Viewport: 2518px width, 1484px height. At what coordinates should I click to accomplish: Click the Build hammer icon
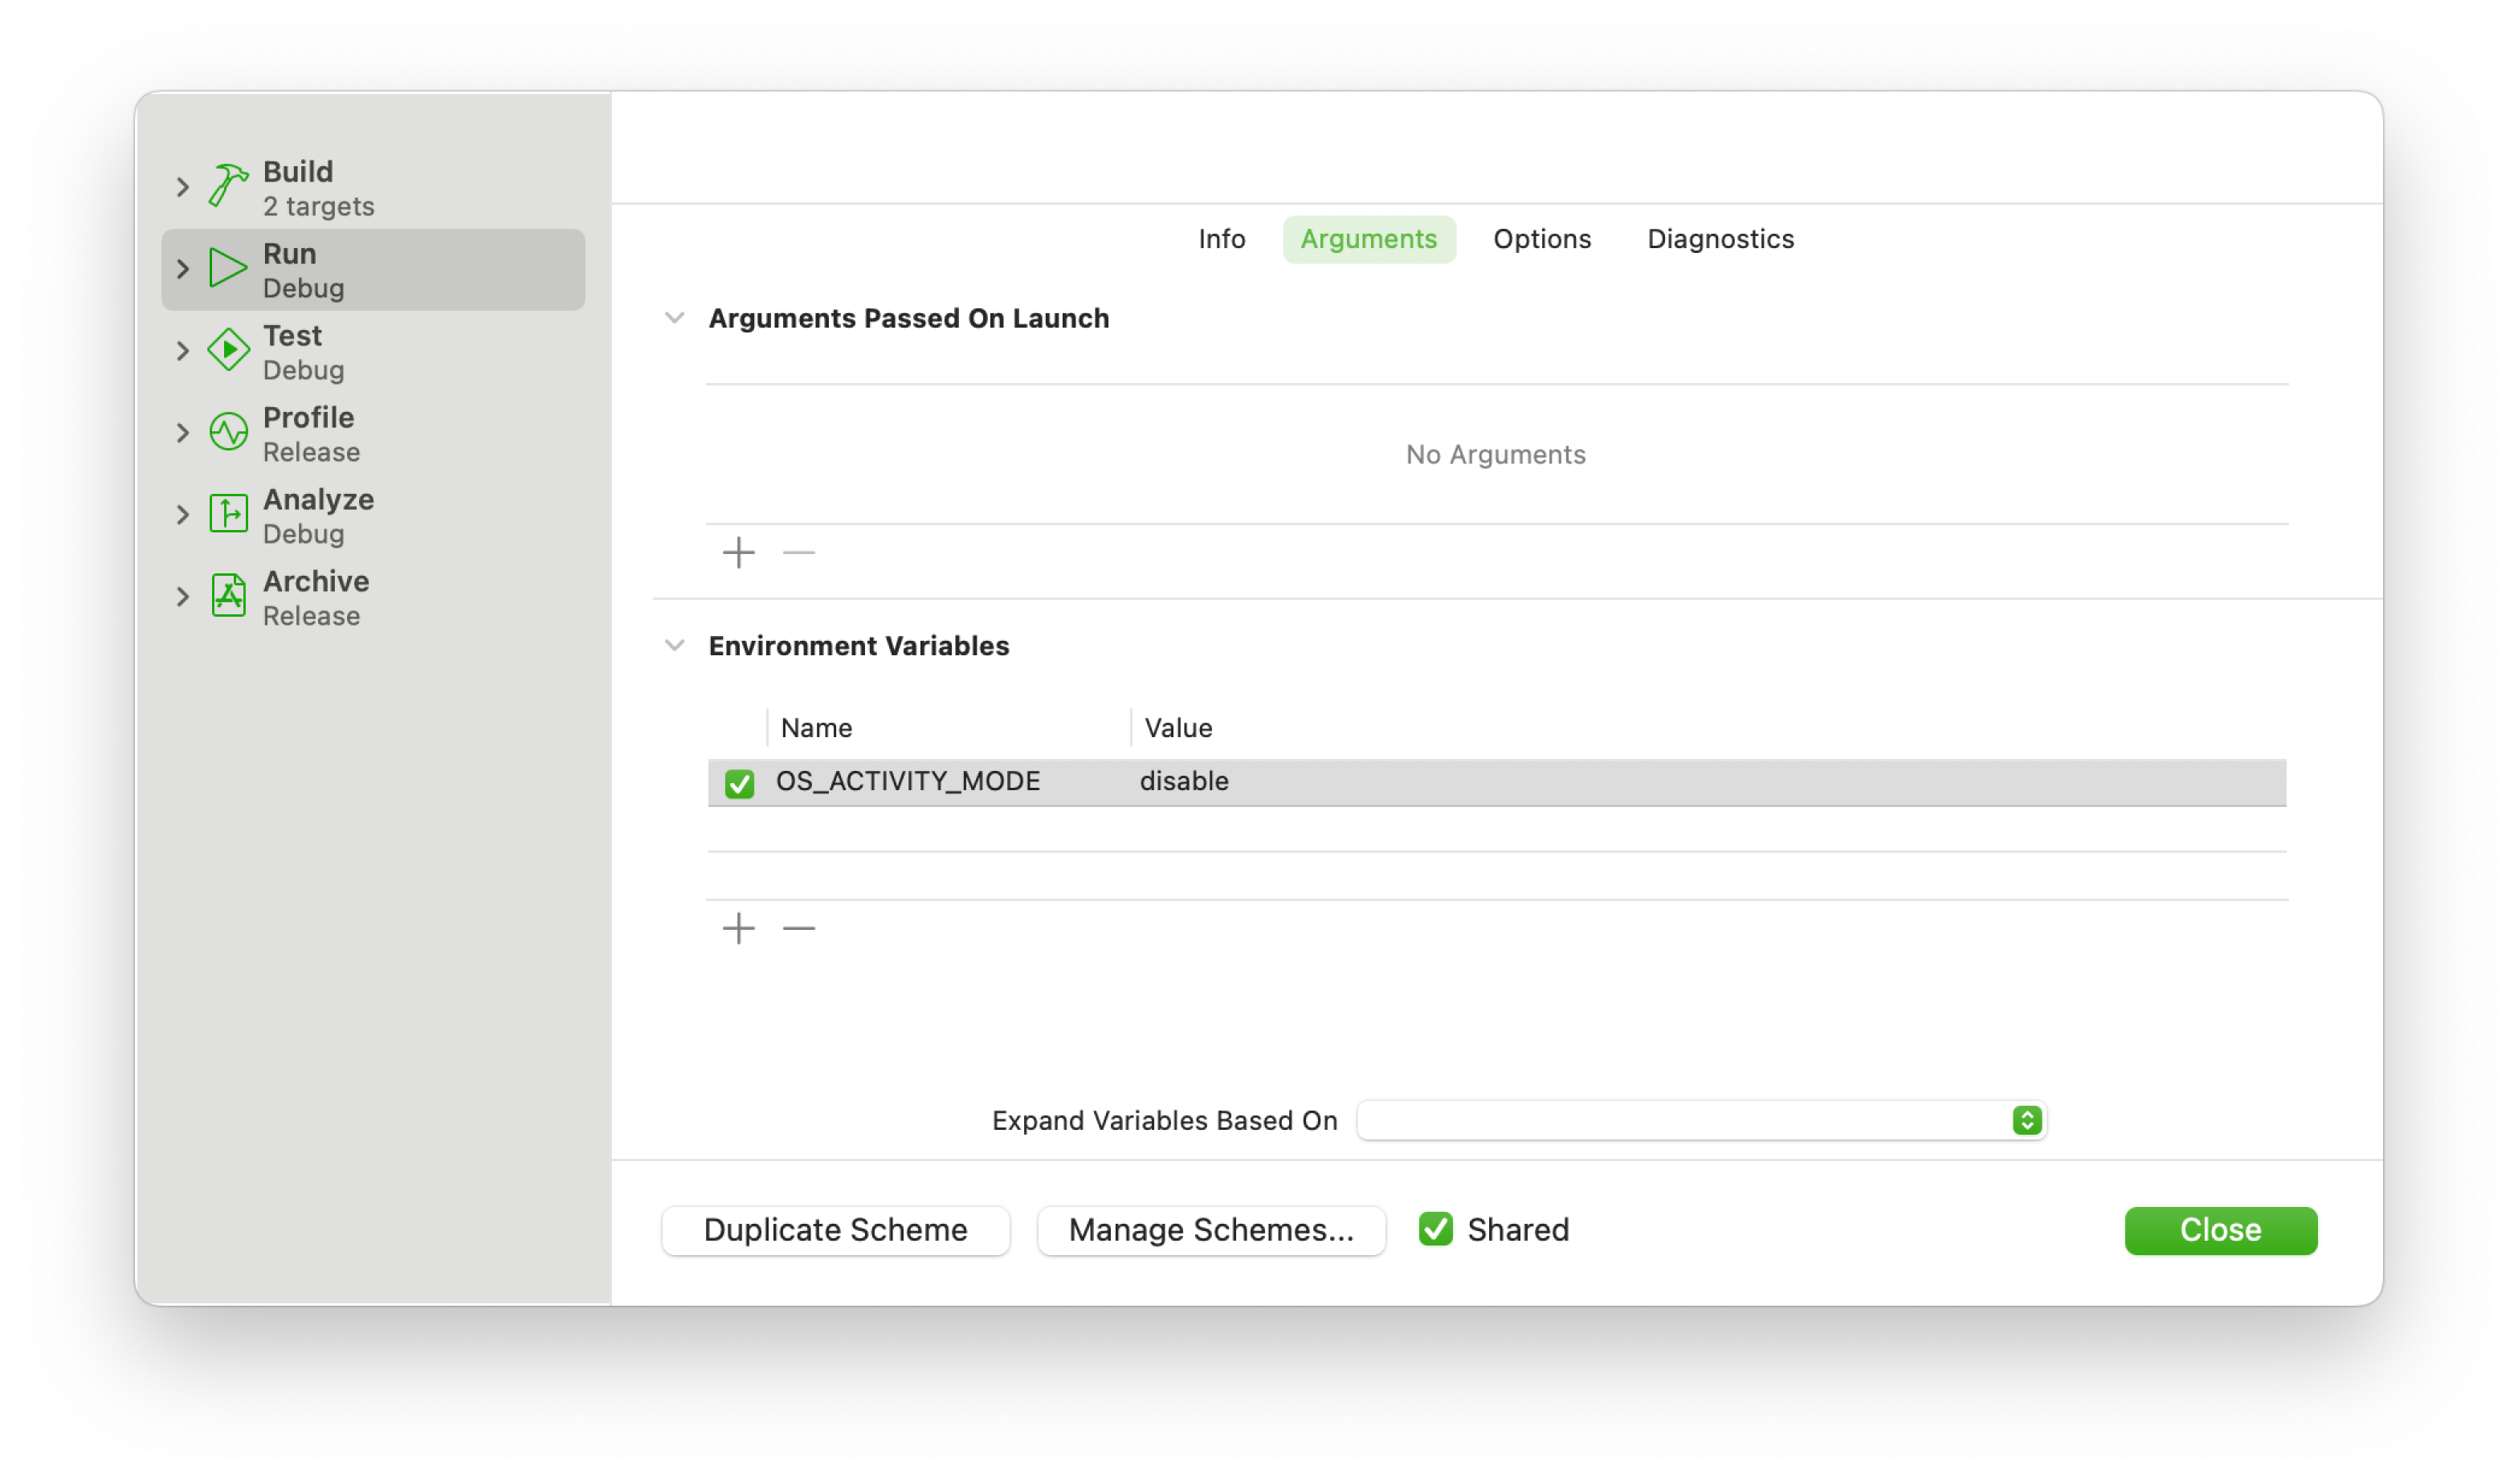[x=228, y=187]
